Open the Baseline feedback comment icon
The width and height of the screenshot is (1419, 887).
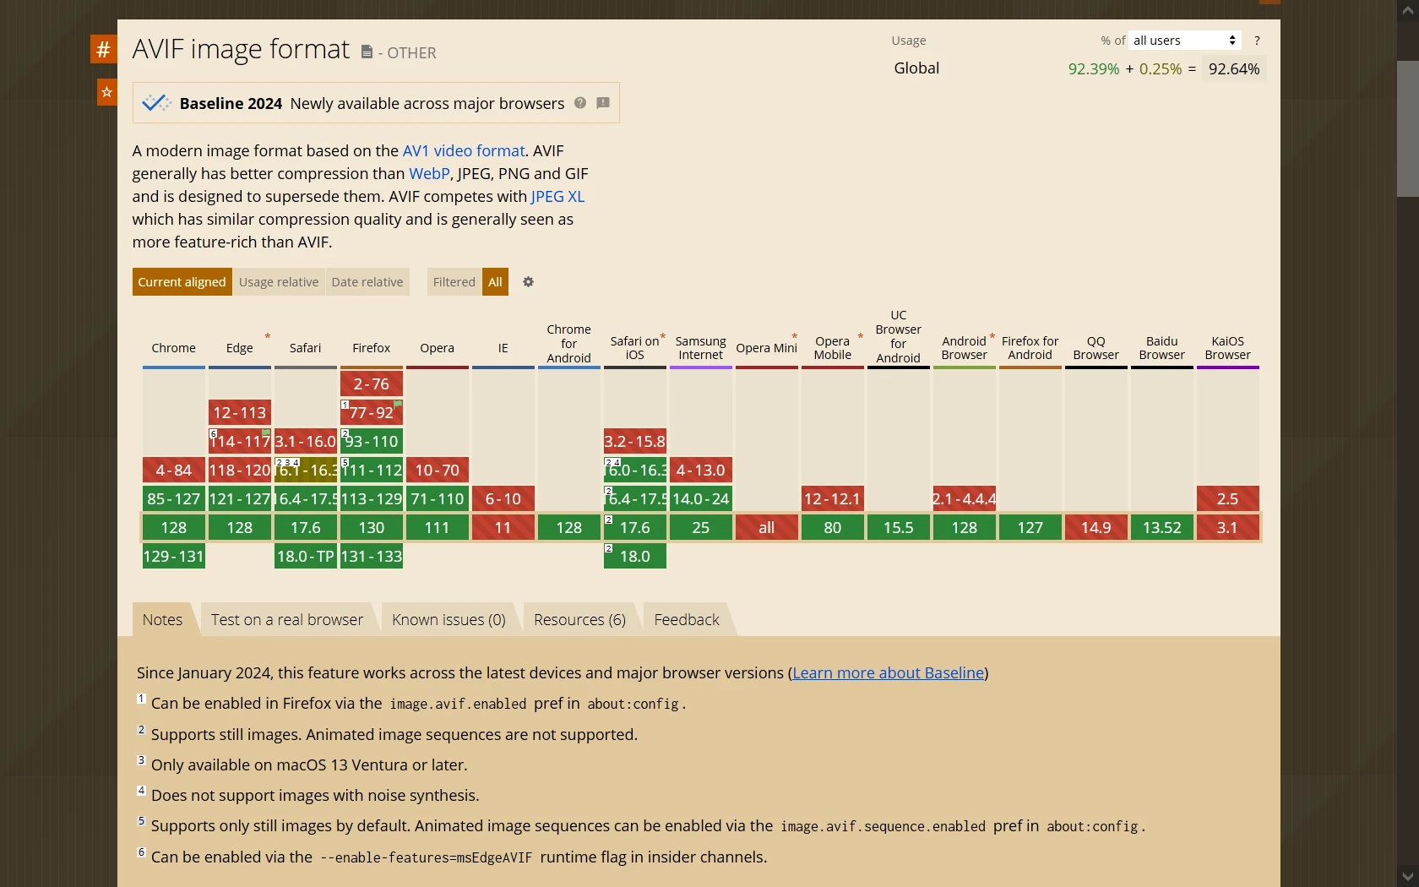point(603,103)
